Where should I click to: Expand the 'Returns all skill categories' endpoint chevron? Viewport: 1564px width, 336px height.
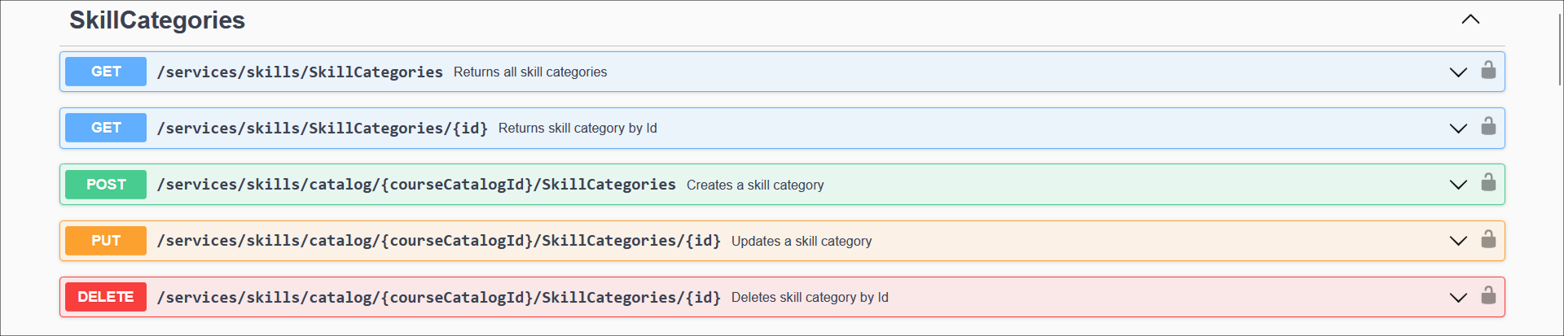pos(1457,72)
